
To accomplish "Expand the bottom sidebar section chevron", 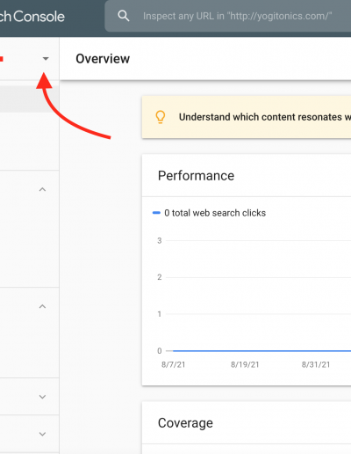I will tap(42, 434).
